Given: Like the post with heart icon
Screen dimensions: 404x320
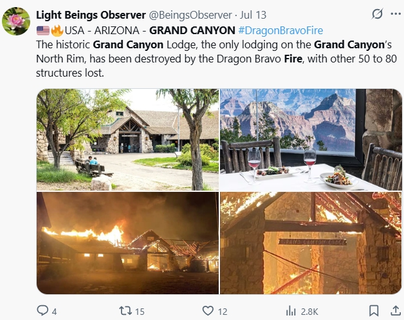Looking at the screenshot, I should point(208,311).
